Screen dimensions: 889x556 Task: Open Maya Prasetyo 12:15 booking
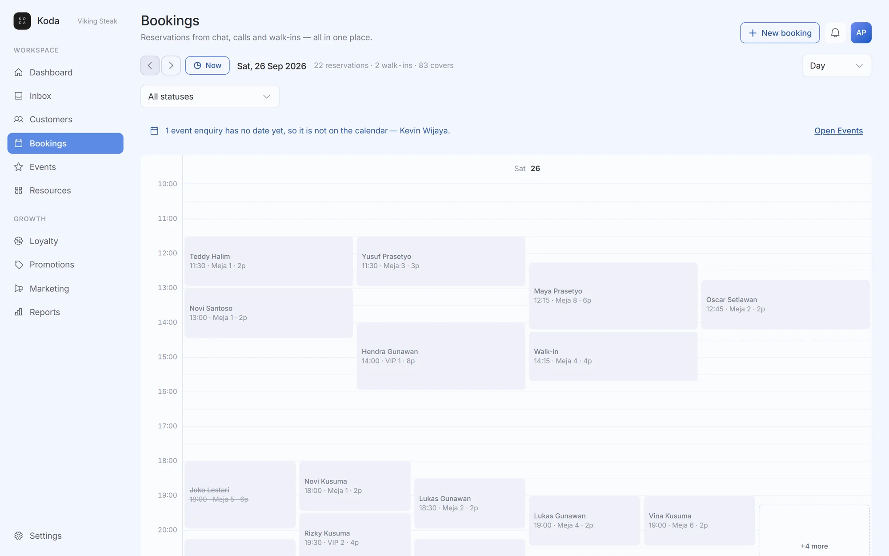tap(613, 296)
